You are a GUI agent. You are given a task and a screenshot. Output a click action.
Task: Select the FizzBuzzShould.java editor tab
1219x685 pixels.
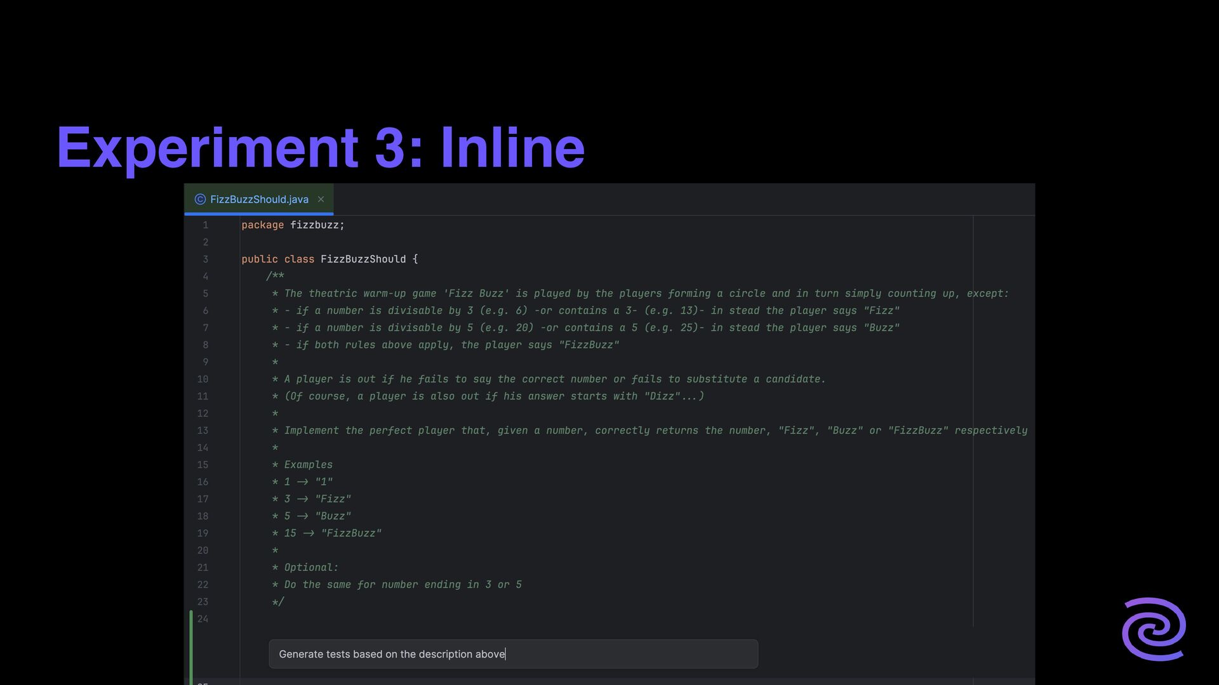coord(259,199)
